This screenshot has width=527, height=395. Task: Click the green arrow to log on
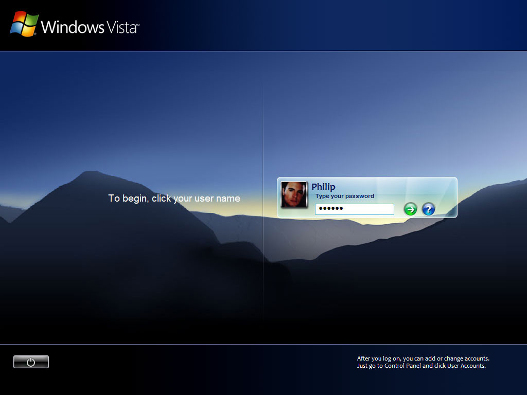click(410, 209)
